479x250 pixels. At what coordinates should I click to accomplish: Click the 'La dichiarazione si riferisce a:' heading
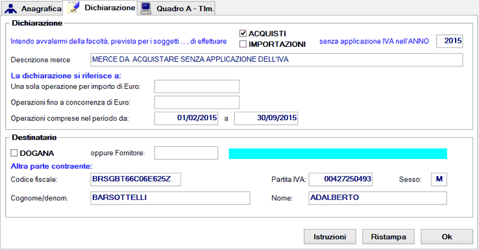[x=66, y=76]
